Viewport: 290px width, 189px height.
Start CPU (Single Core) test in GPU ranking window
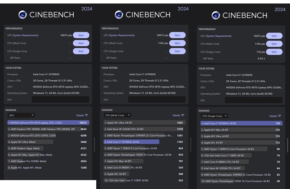point(81,51)
